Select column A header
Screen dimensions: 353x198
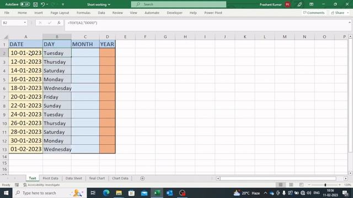pos(26,37)
